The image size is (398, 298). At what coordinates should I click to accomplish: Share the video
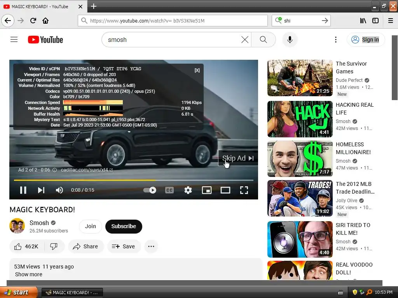pyautogui.click(x=86, y=246)
